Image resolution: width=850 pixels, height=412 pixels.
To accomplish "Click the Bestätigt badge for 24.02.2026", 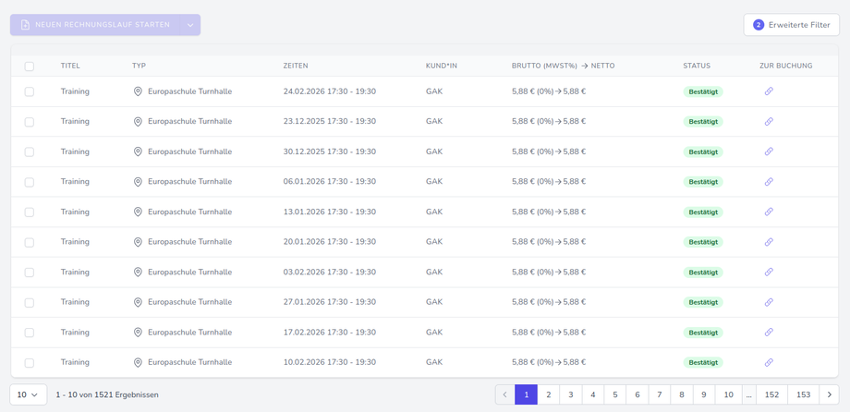I will point(702,91).
